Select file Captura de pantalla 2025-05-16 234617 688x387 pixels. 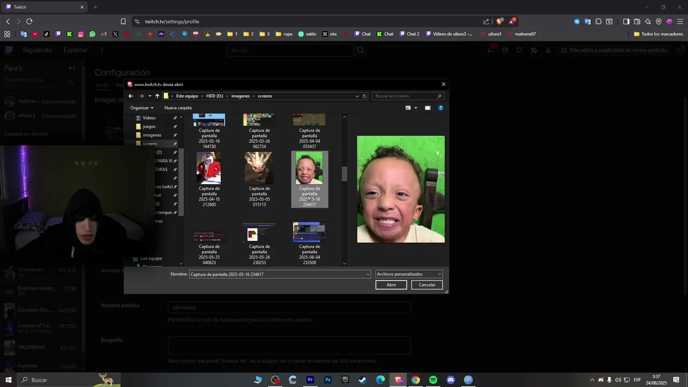tap(309, 180)
